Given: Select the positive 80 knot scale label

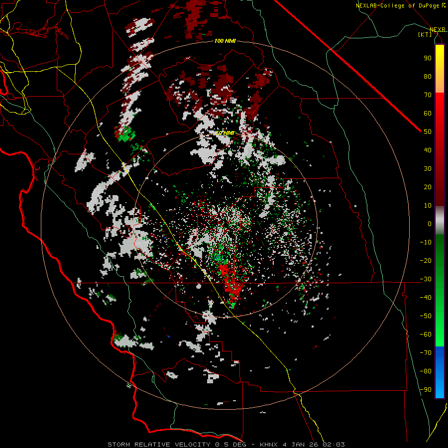Looking at the screenshot, I should (428, 77).
